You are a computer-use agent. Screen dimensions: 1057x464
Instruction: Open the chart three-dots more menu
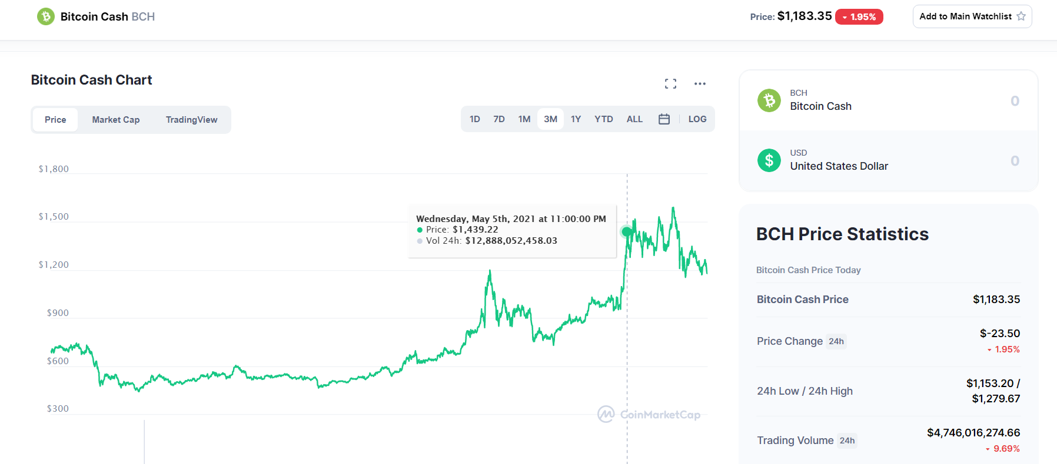pos(700,83)
